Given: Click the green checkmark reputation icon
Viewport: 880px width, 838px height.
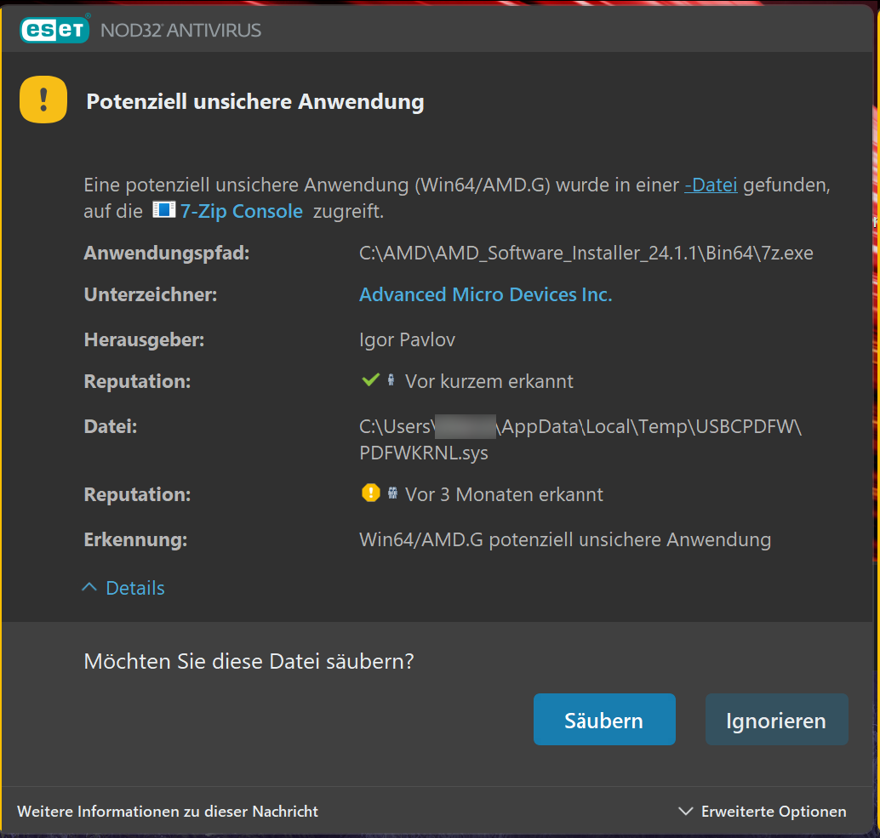Looking at the screenshot, I should coord(370,380).
